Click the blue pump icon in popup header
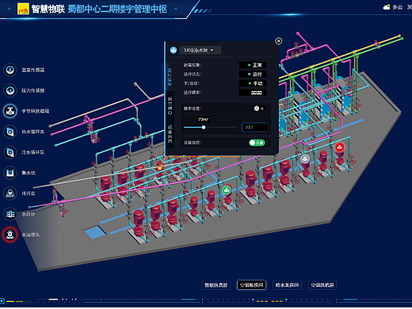 tap(174, 50)
